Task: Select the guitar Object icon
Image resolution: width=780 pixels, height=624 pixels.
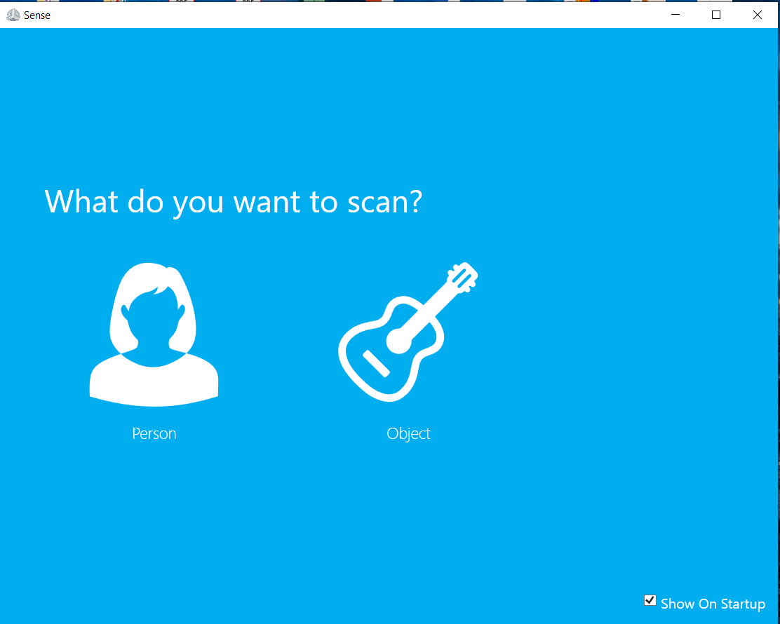Action: [x=408, y=332]
